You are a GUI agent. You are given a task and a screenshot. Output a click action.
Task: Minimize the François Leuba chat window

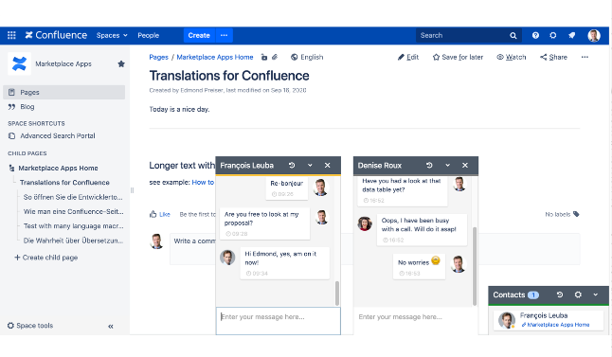(x=310, y=165)
